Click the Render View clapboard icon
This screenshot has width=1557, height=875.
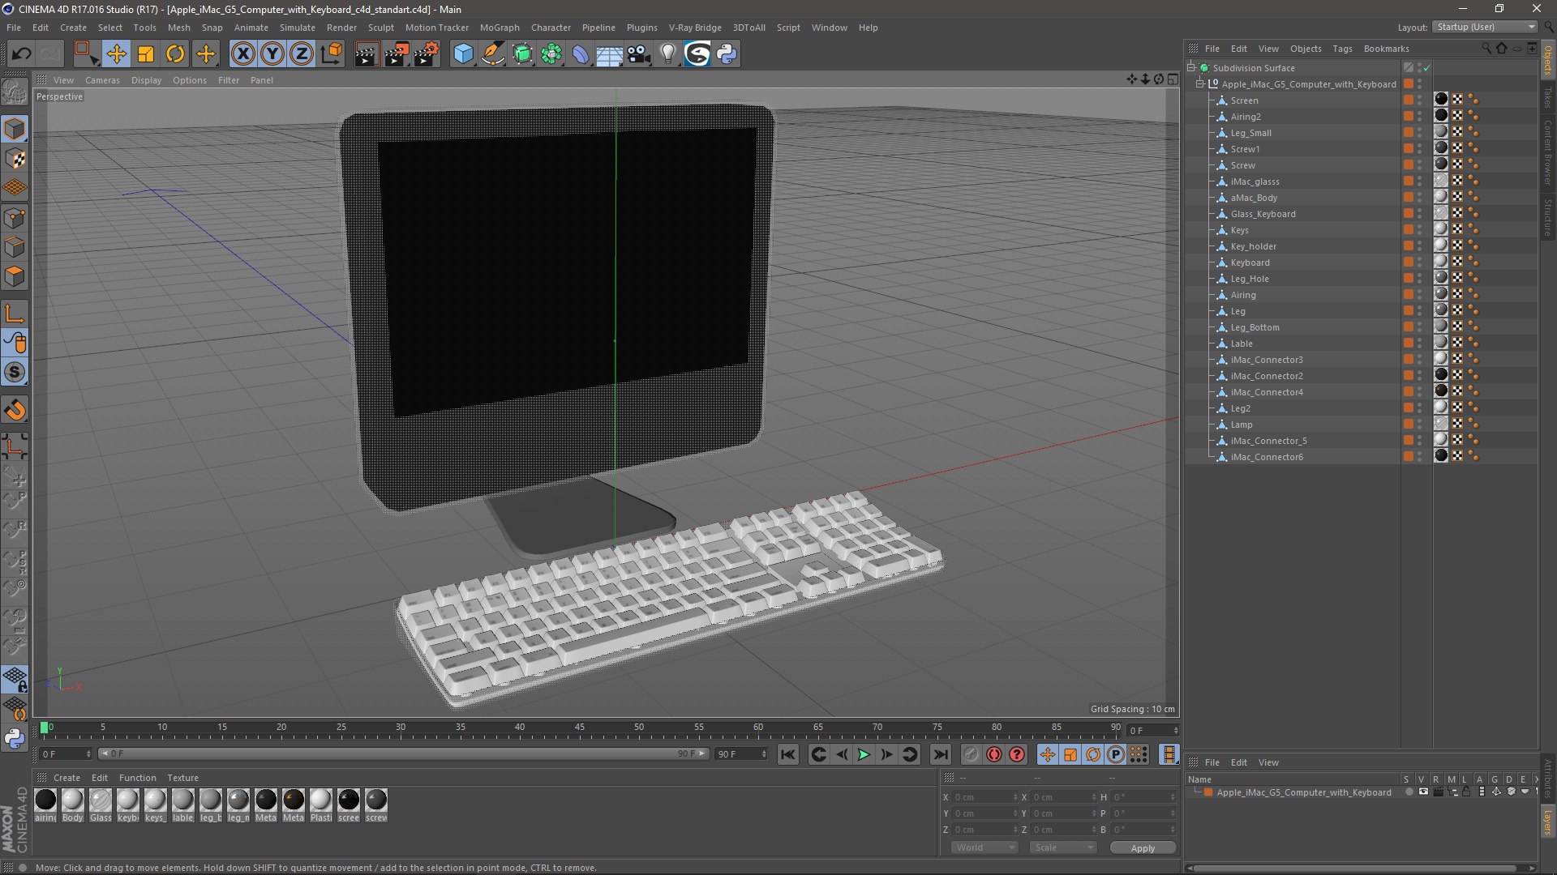[367, 54]
